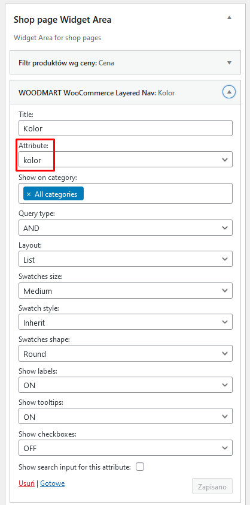Image resolution: width=250 pixels, height=505 pixels.
Task: Click the Usuń delete link
Action: (x=27, y=483)
